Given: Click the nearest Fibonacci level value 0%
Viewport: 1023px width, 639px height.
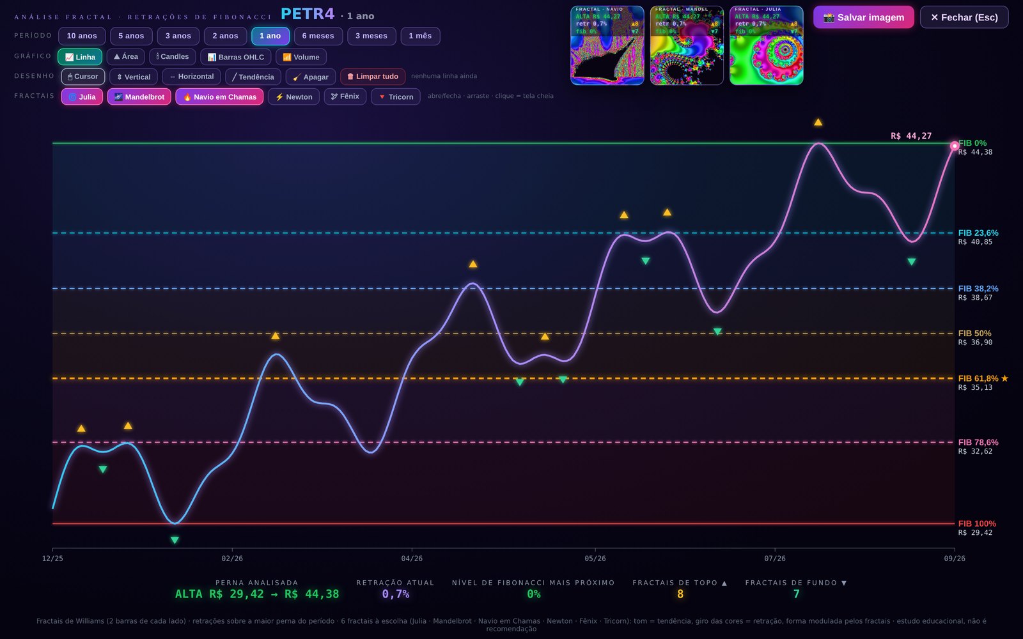Looking at the screenshot, I should point(533,594).
